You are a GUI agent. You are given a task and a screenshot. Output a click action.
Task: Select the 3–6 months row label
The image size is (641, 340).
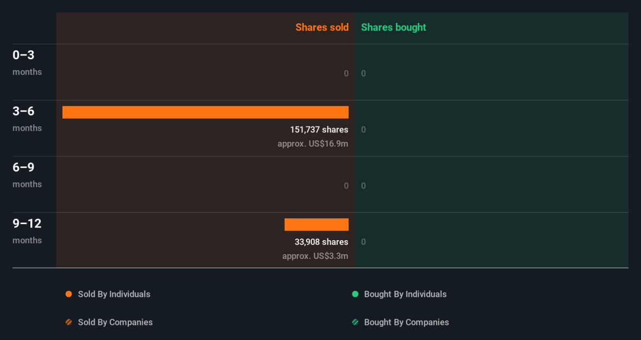point(27,118)
